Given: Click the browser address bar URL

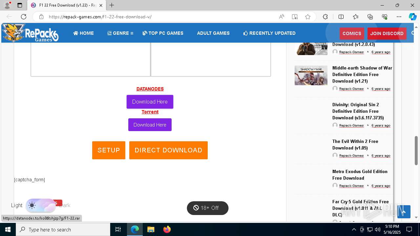Looking at the screenshot, I should point(100,17).
